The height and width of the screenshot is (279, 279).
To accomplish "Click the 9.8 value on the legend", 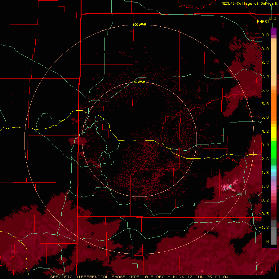I will [x=265, y=35].
